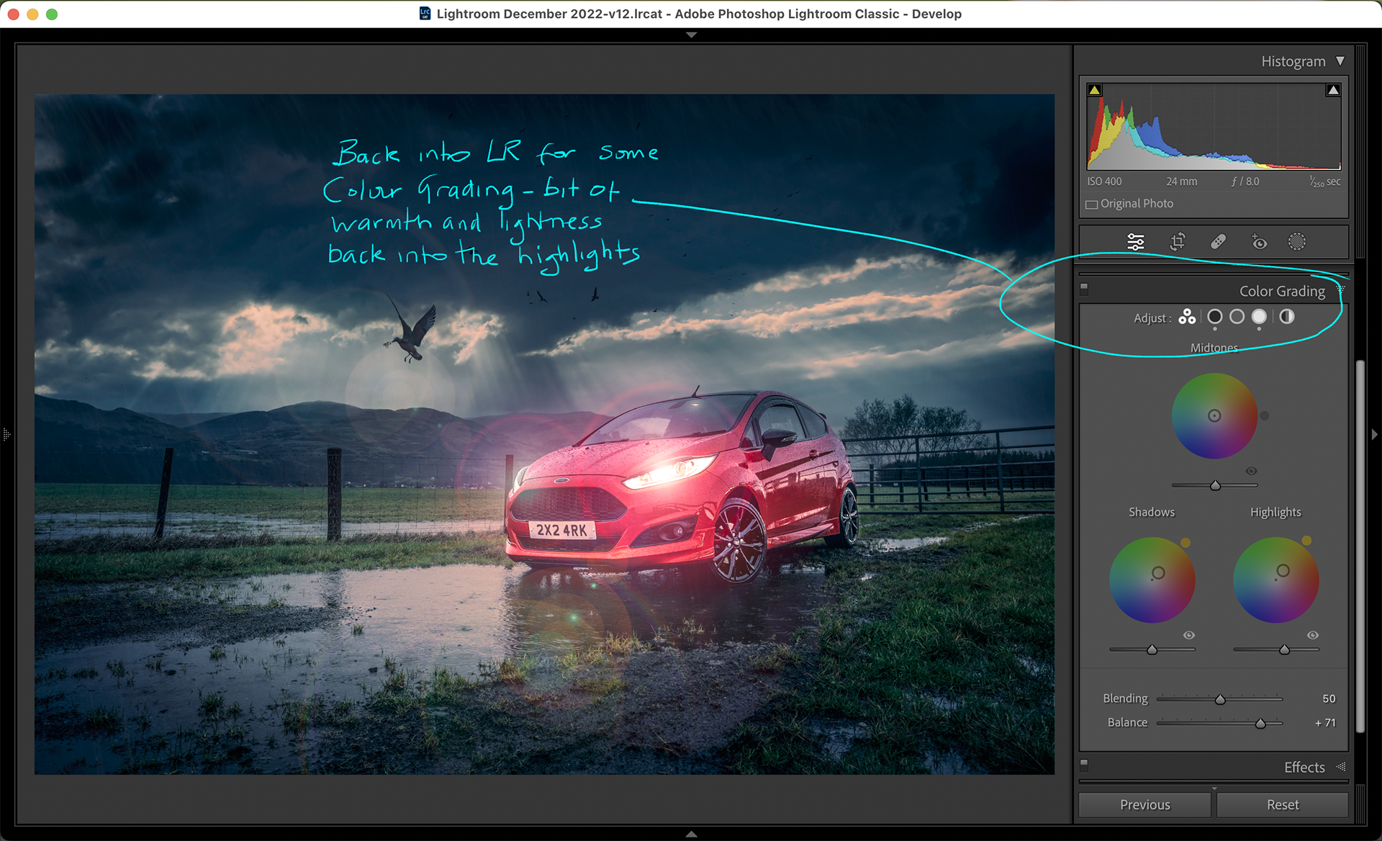Show all three color wheels view
Image resolution: width=1382 pixels, height=841 pixels.
pyautogui.click(x=1187, y=317)
